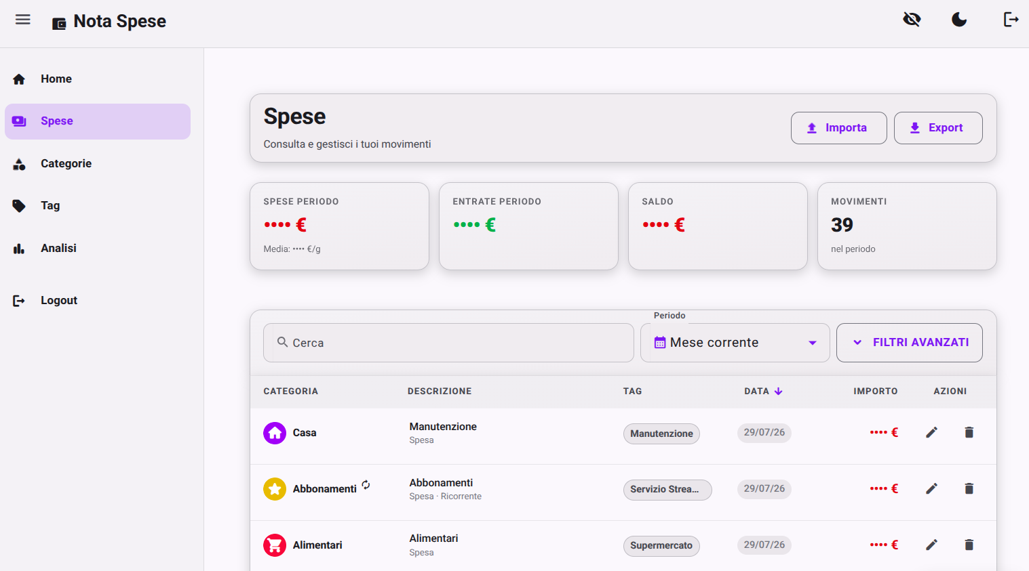Click the ENTRATE PERIODO summary card

point(528,226)
